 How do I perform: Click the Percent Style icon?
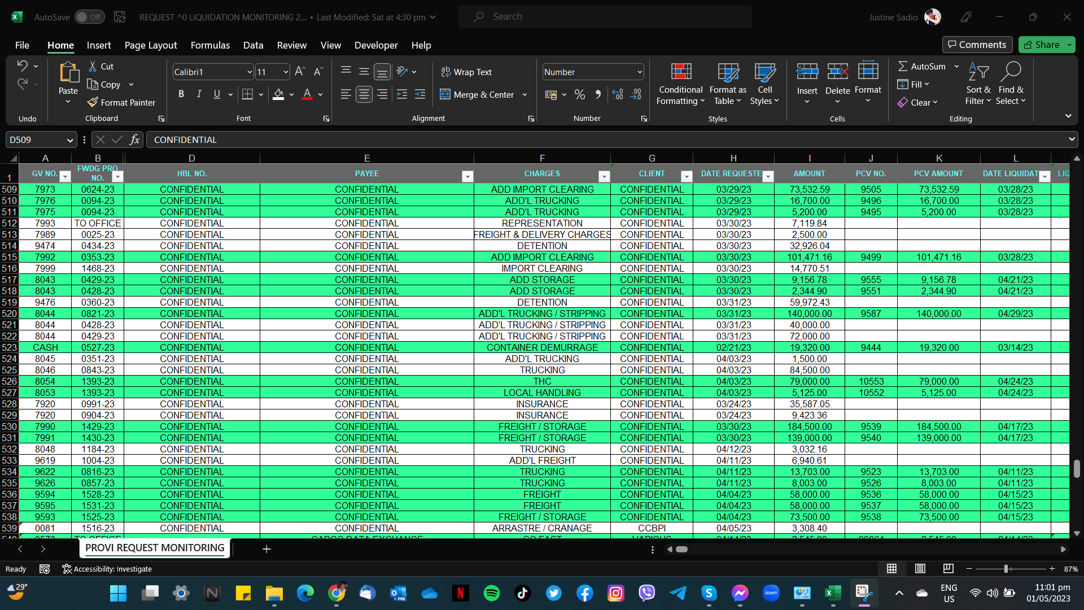579,94
